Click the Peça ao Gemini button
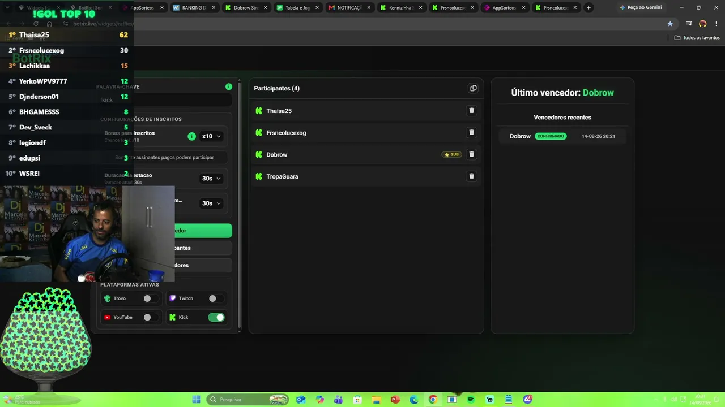 pos(640,8)
